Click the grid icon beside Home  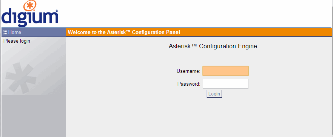point(5,32)
